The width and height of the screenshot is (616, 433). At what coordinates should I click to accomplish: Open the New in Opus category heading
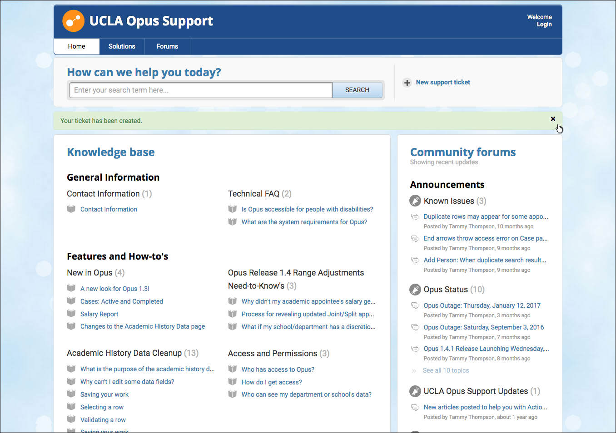point(89,273)
